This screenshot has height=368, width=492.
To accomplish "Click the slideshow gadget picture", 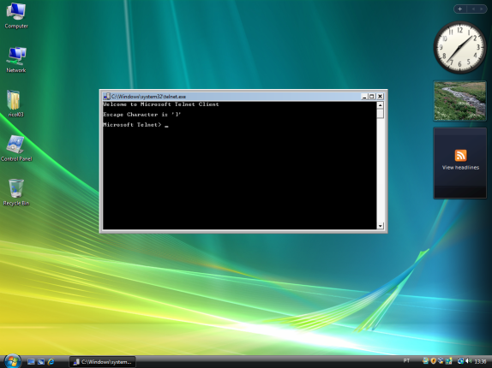I will (x=460, y=101).
